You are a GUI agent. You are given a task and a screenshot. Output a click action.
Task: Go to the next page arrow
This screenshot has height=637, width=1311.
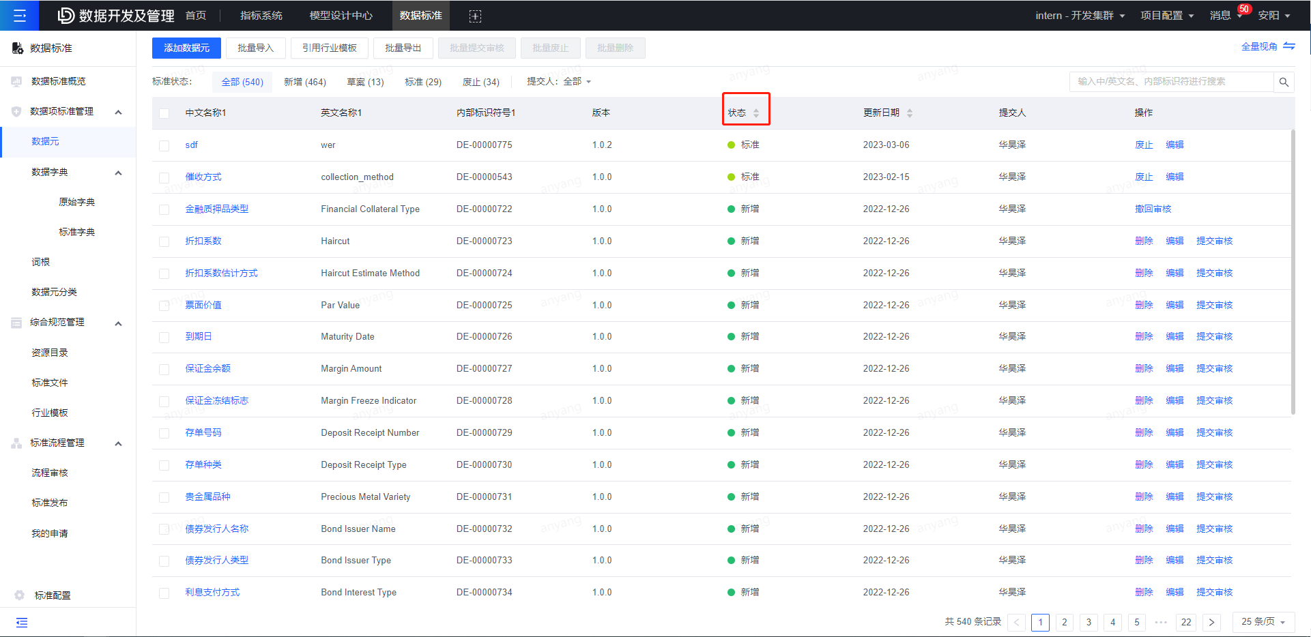[x=1211, y=622]
